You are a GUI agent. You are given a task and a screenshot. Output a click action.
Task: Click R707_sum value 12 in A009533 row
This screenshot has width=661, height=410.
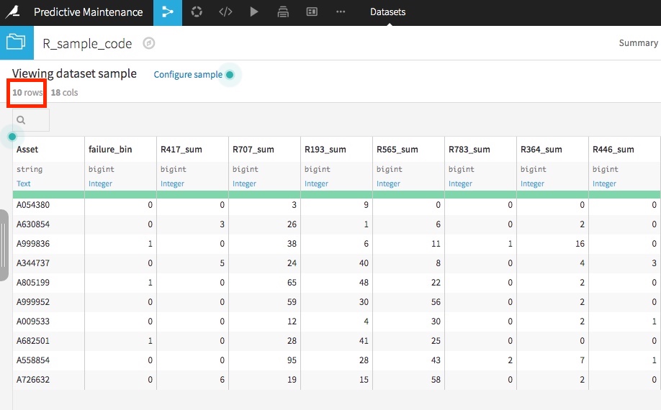(x=292, y=322)
